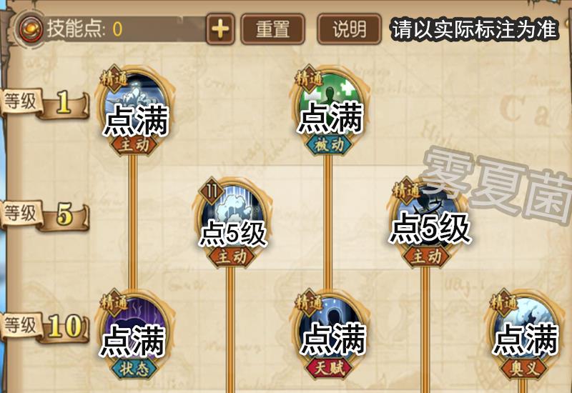Select the green 被动 passive skill icon
572x393 pixels.
click(328, 111)
